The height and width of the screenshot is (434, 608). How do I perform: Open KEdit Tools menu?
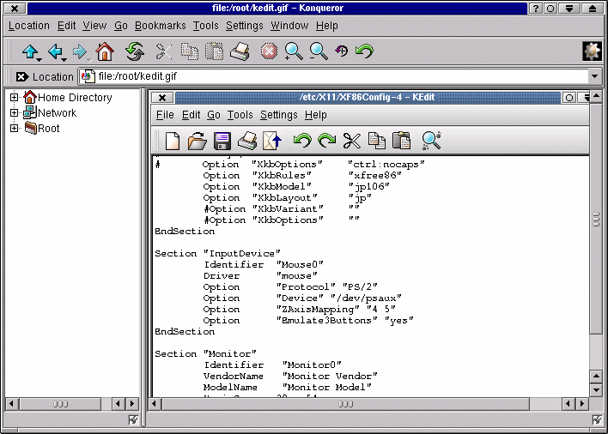240,115
